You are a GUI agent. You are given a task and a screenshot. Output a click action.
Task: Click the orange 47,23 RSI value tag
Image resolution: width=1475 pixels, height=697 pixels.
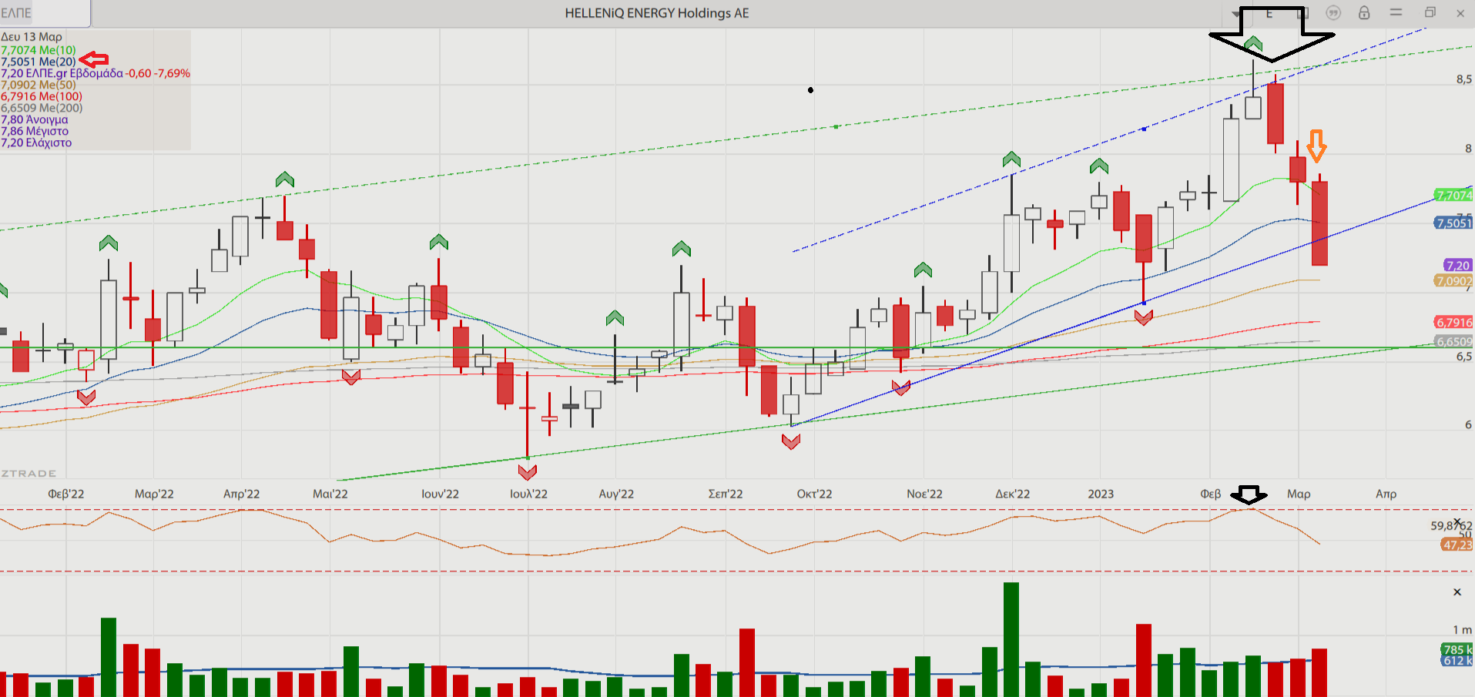(x=1457, y=545)
